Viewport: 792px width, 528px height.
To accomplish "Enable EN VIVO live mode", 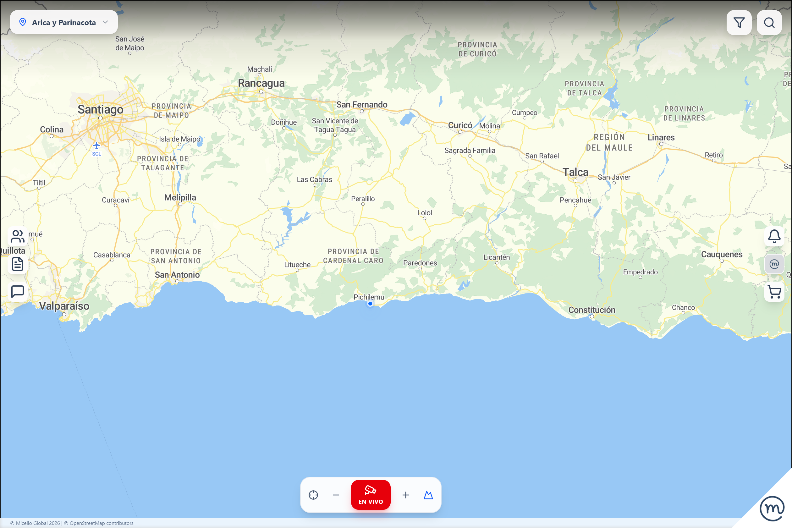I will pyautogui.click(x=371, y=495).
